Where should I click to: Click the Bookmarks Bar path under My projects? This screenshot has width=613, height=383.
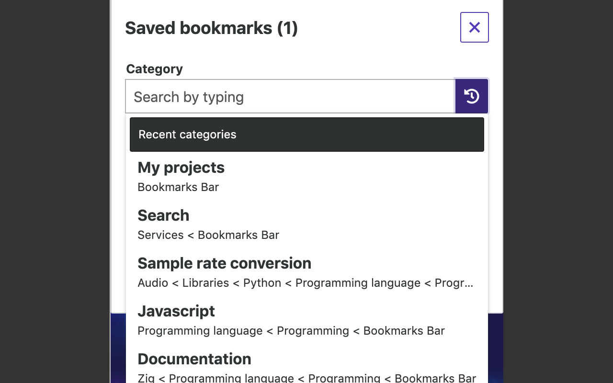pyautogui.click(x=178, y=187)
